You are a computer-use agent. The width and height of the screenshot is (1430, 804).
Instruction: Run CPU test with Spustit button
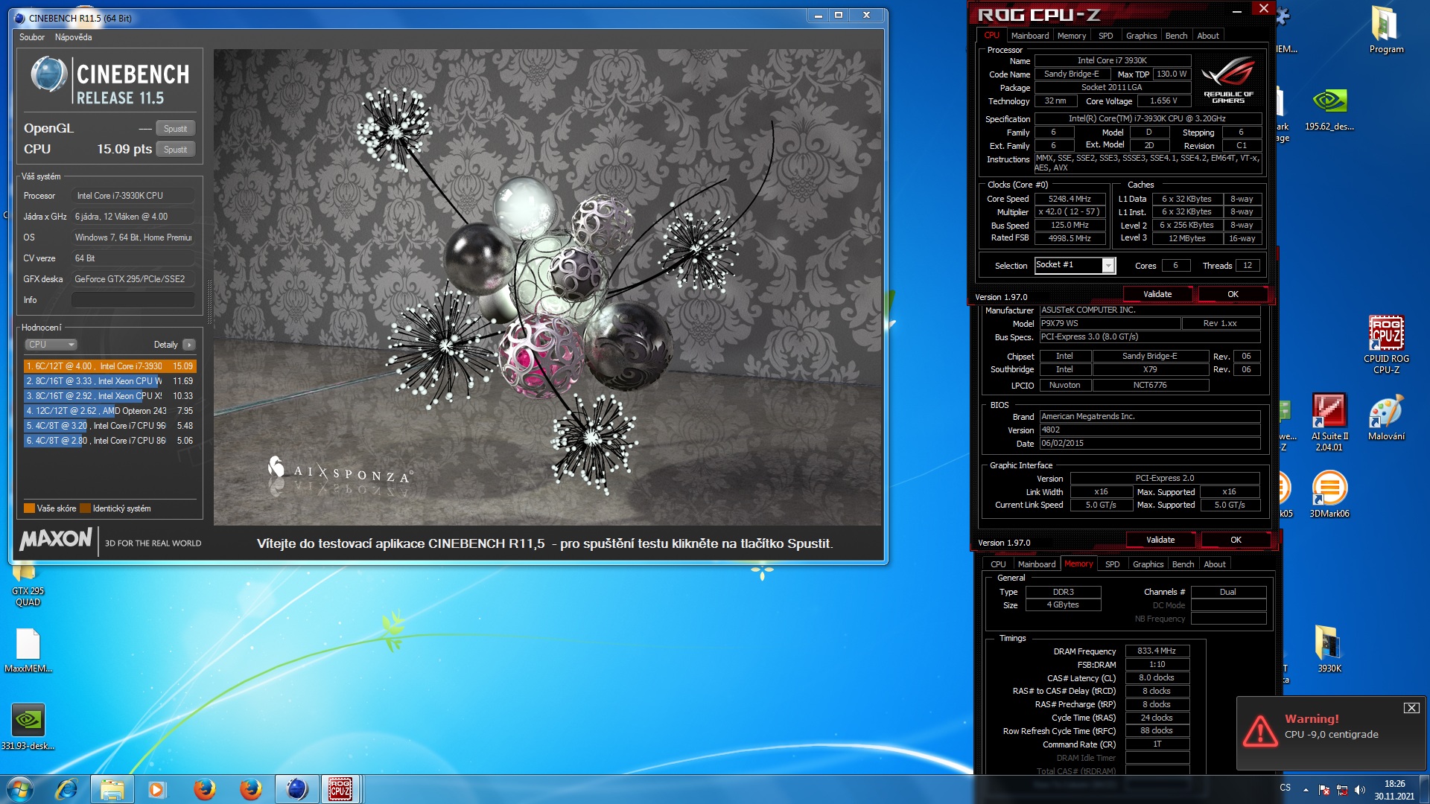(x=176, y=150)
